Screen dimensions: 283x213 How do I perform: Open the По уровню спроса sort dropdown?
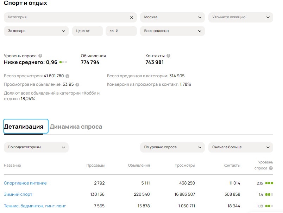pos(172,147)
